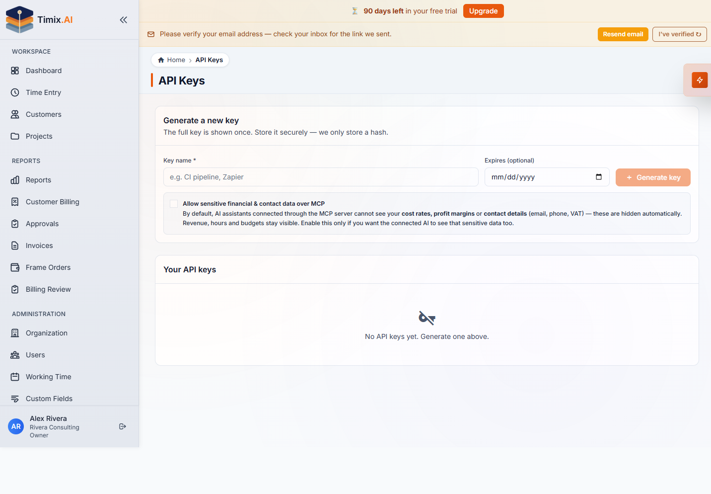Click the I've verified button
This screenshot has height=494, width=711.
point(679,34)
